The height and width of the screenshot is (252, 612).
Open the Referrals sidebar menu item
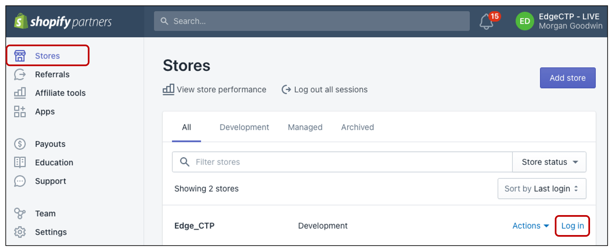point(52,74)
